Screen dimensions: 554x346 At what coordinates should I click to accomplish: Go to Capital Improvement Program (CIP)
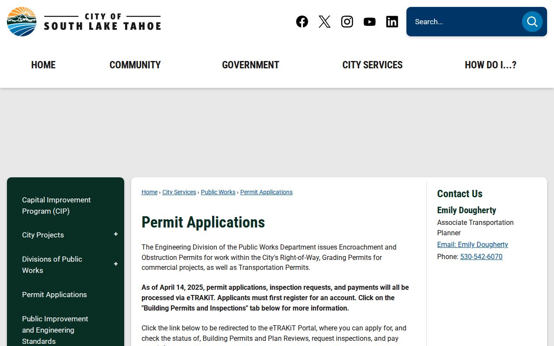click(56, 205)
